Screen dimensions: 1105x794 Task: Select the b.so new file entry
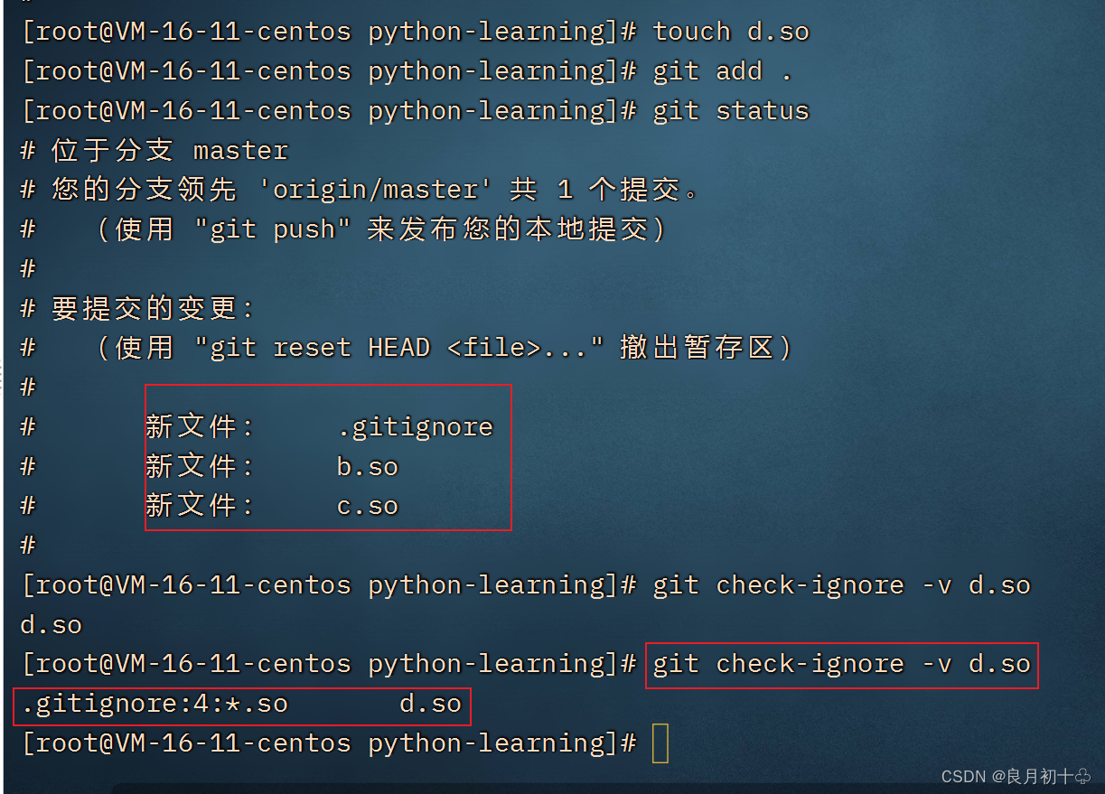click(364, 466)
